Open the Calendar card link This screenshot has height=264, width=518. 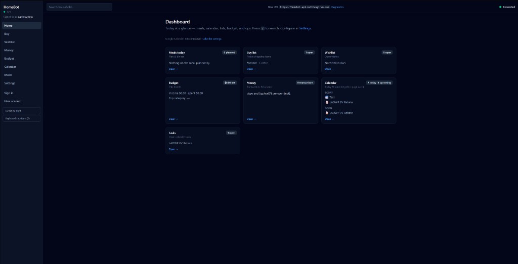(329, 119)
